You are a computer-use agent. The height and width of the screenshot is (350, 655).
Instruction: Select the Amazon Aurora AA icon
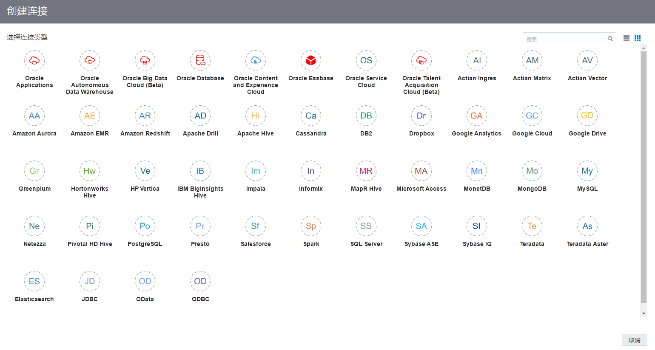34,116
